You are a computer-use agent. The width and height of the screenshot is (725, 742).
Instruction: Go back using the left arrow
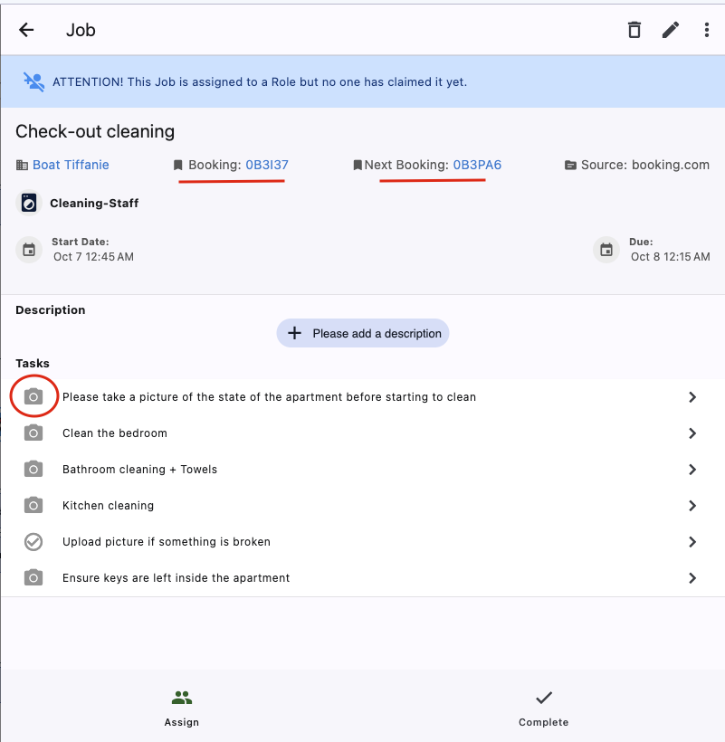26,30
